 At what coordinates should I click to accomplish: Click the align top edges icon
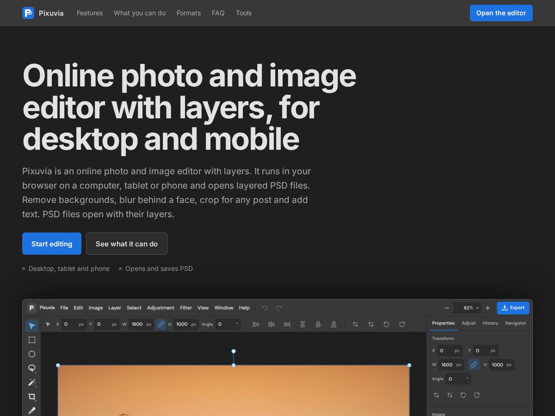click(302, 324)
